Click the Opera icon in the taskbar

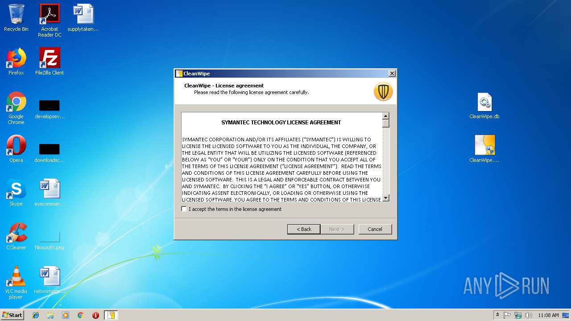coord(95,315)
